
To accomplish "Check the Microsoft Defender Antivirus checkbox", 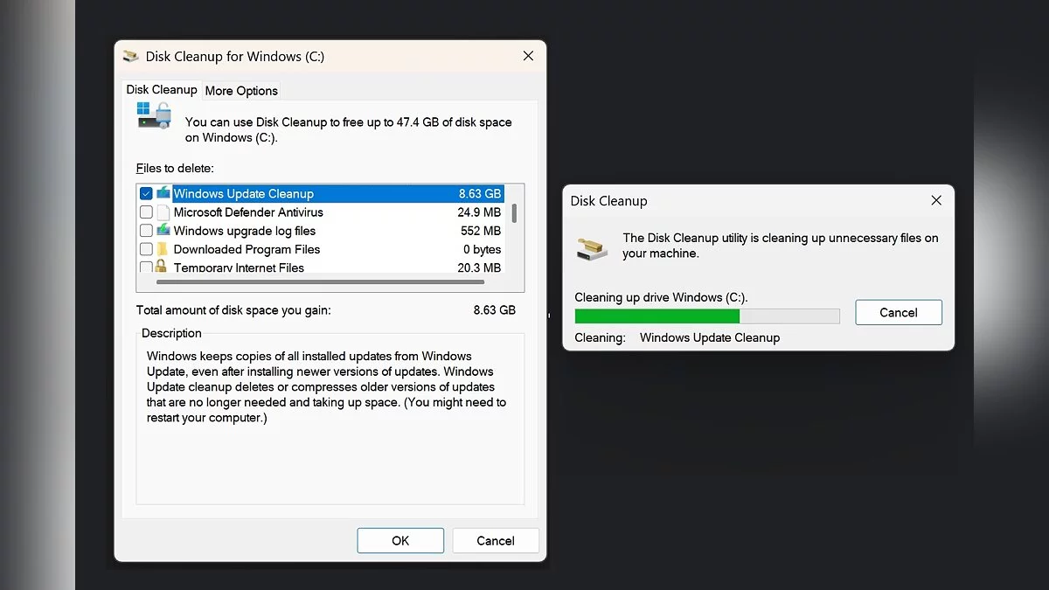I will 146,212.
